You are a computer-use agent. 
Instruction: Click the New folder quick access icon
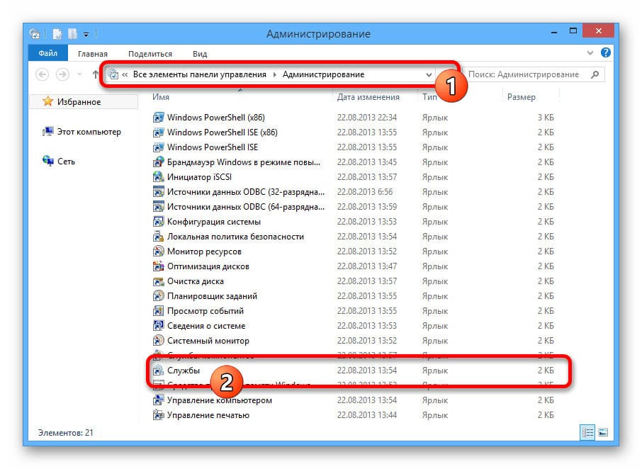point(72,34)
